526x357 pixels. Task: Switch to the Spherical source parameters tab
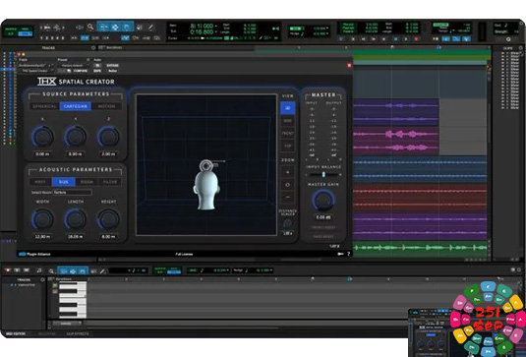pos(44,106)
